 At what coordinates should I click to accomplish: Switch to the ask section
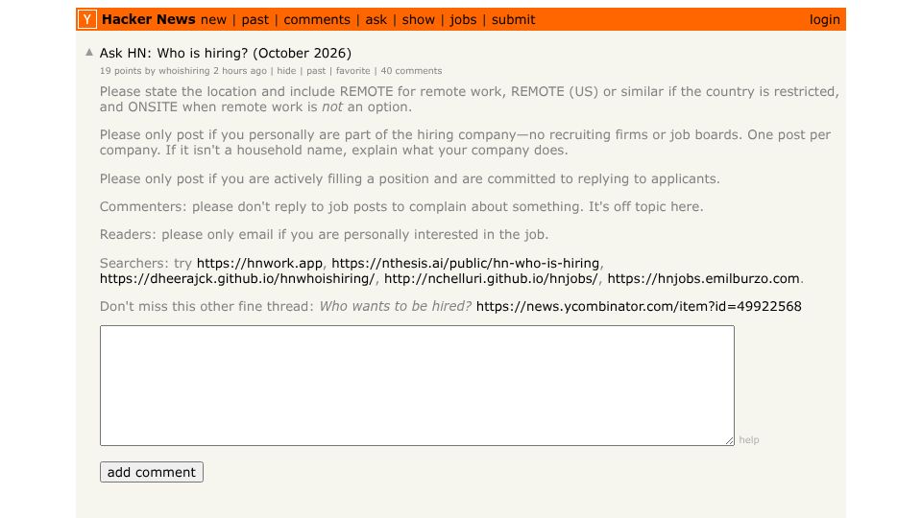point(376,19)
